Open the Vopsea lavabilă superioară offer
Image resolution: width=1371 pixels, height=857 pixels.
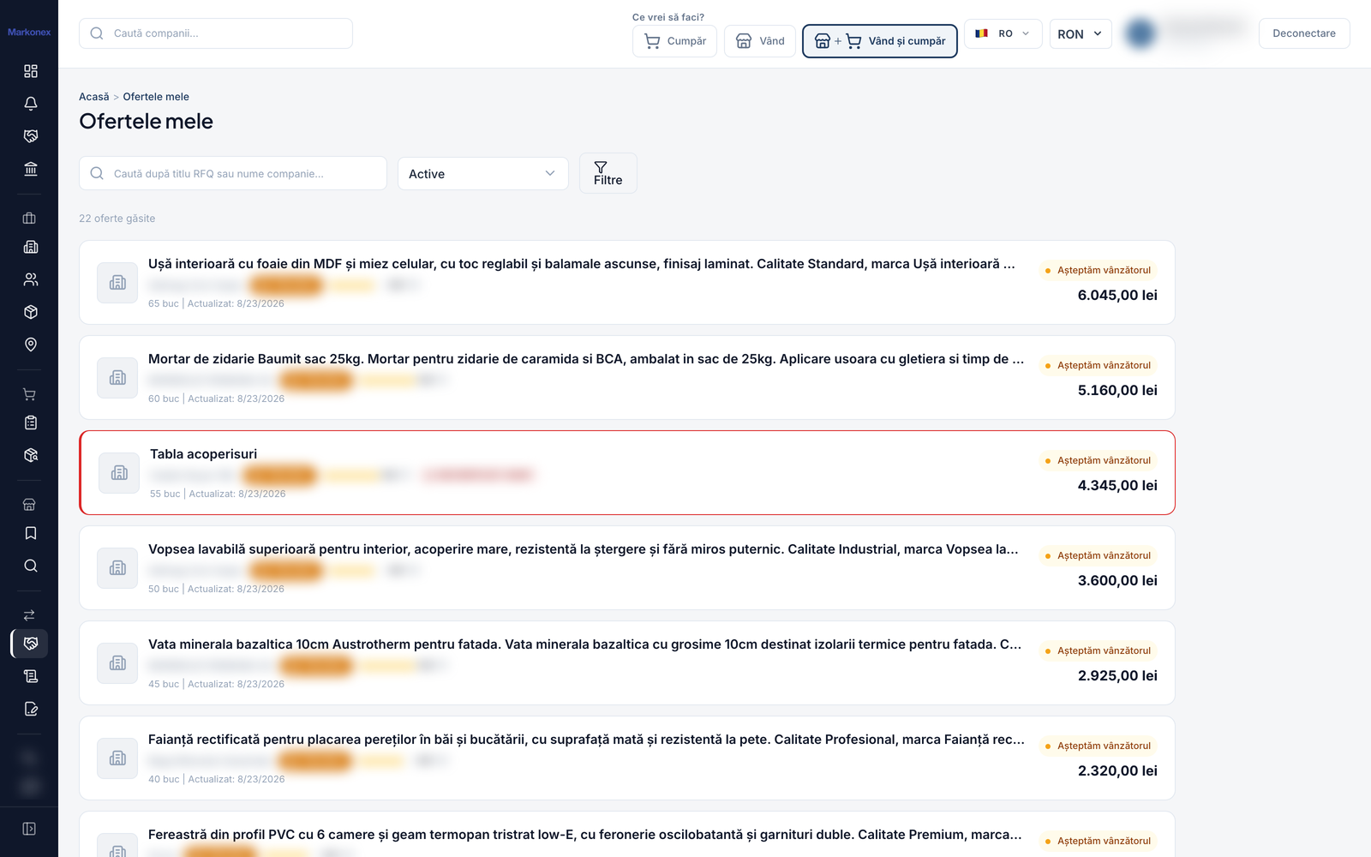pos(627,568)
